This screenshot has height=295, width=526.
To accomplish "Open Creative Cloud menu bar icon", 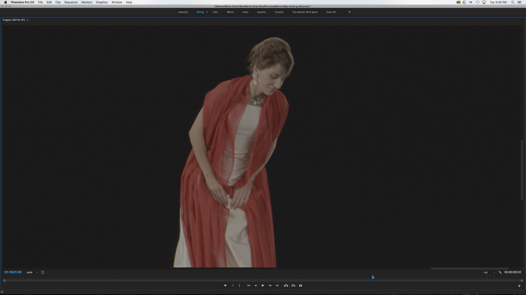I will point(458,2).
